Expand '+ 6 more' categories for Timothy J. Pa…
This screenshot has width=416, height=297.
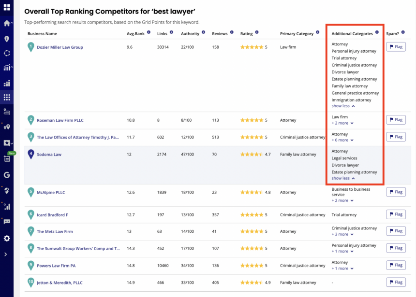coord(342,140)
